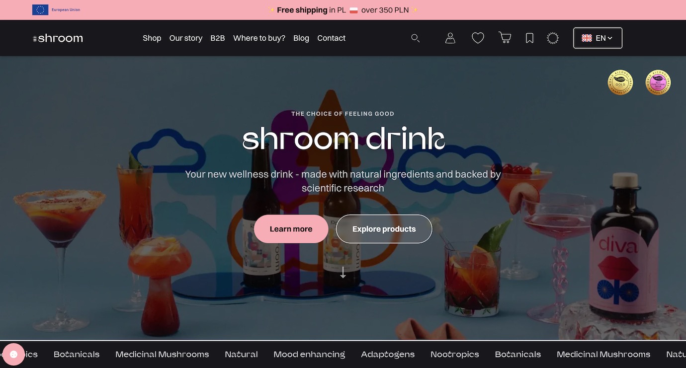Open the Our story page
This screenshot has width=686, height=368.
click(185, 38)
